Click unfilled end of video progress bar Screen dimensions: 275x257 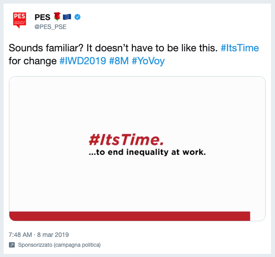258,216
